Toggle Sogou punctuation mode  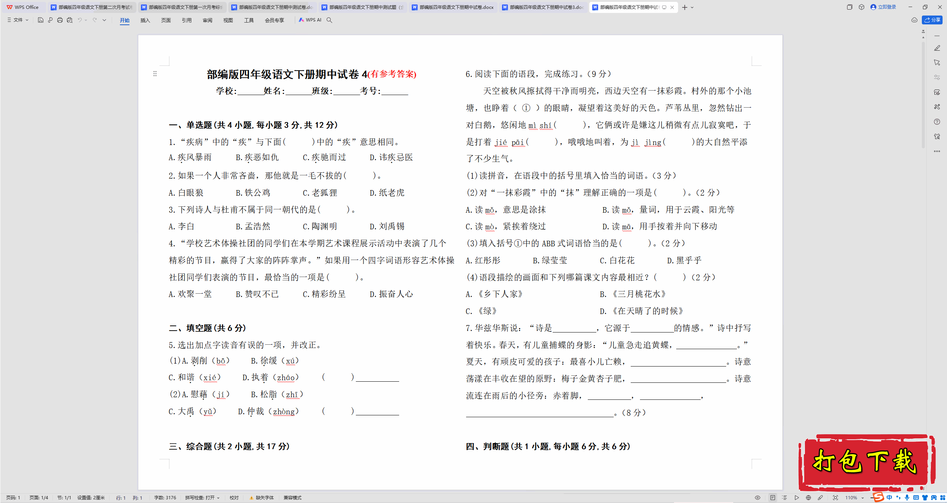click(898, 497)
